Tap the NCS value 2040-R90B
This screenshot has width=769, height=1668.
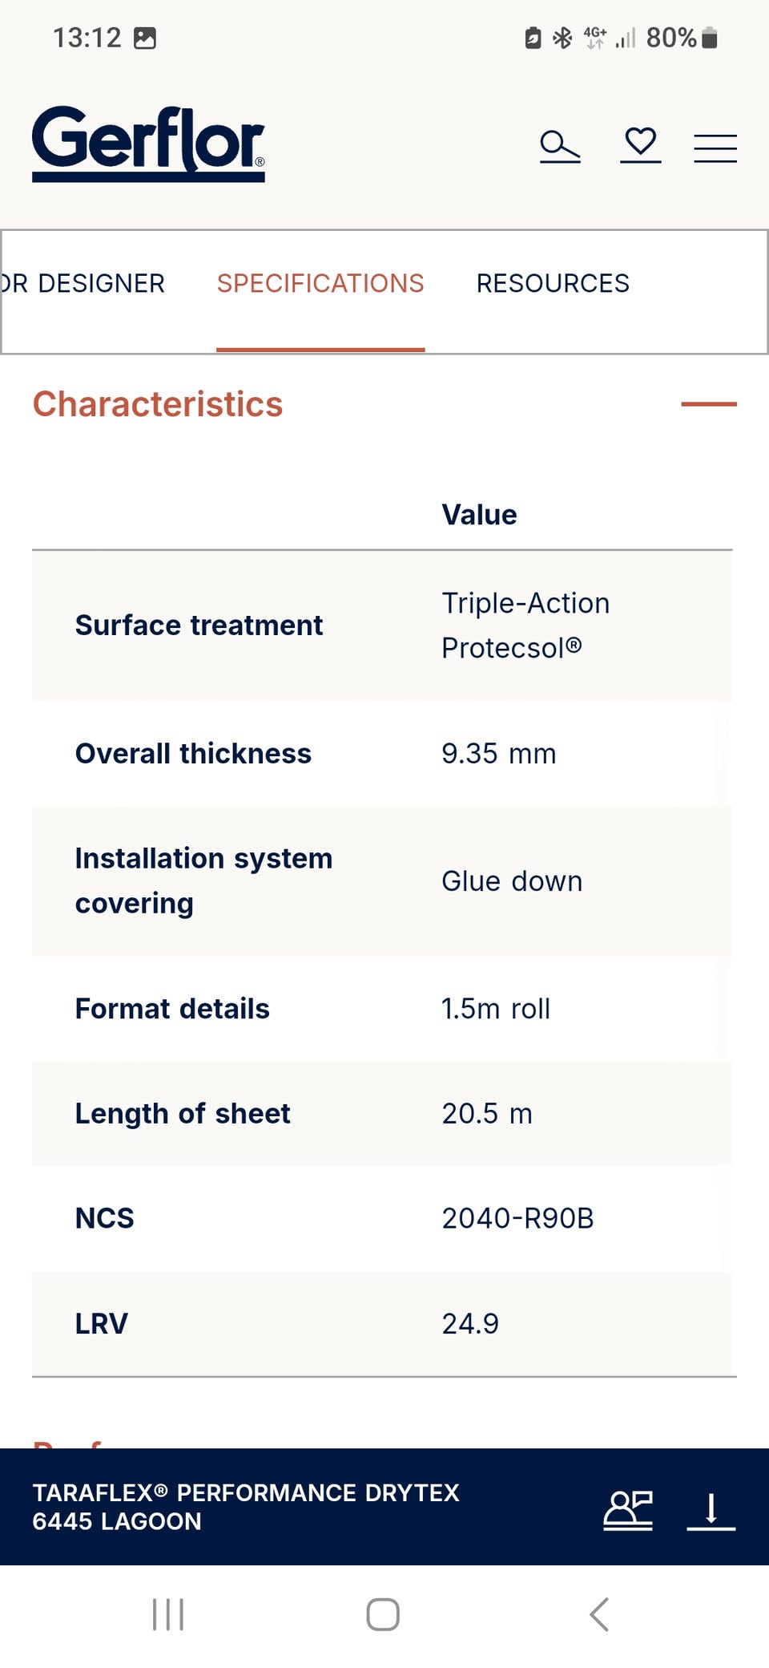[x=517, y=1218]
